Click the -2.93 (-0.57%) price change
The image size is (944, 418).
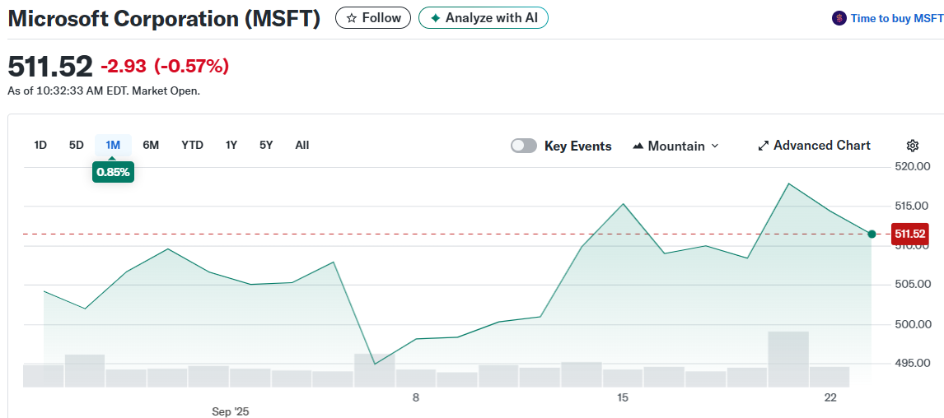point(165,66)
